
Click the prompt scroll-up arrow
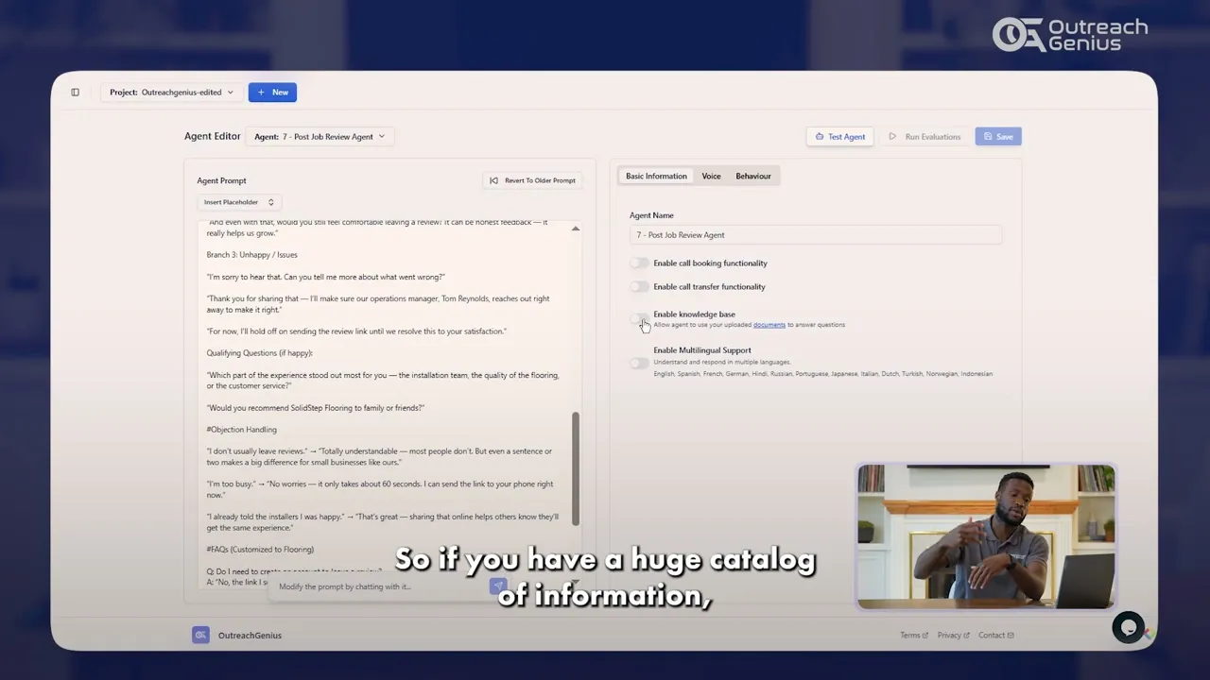click(575, 229)
